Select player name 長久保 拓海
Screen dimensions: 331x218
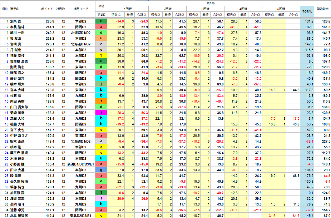pos(19,181)
